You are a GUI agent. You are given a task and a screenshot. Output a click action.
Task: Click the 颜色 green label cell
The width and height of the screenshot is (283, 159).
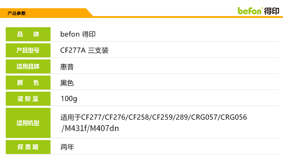(28, 83)
